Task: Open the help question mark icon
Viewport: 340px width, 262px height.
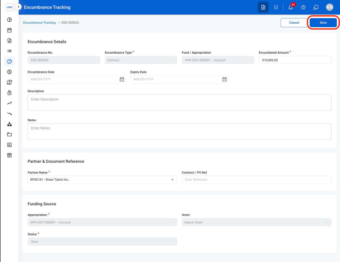Action: 303,7
